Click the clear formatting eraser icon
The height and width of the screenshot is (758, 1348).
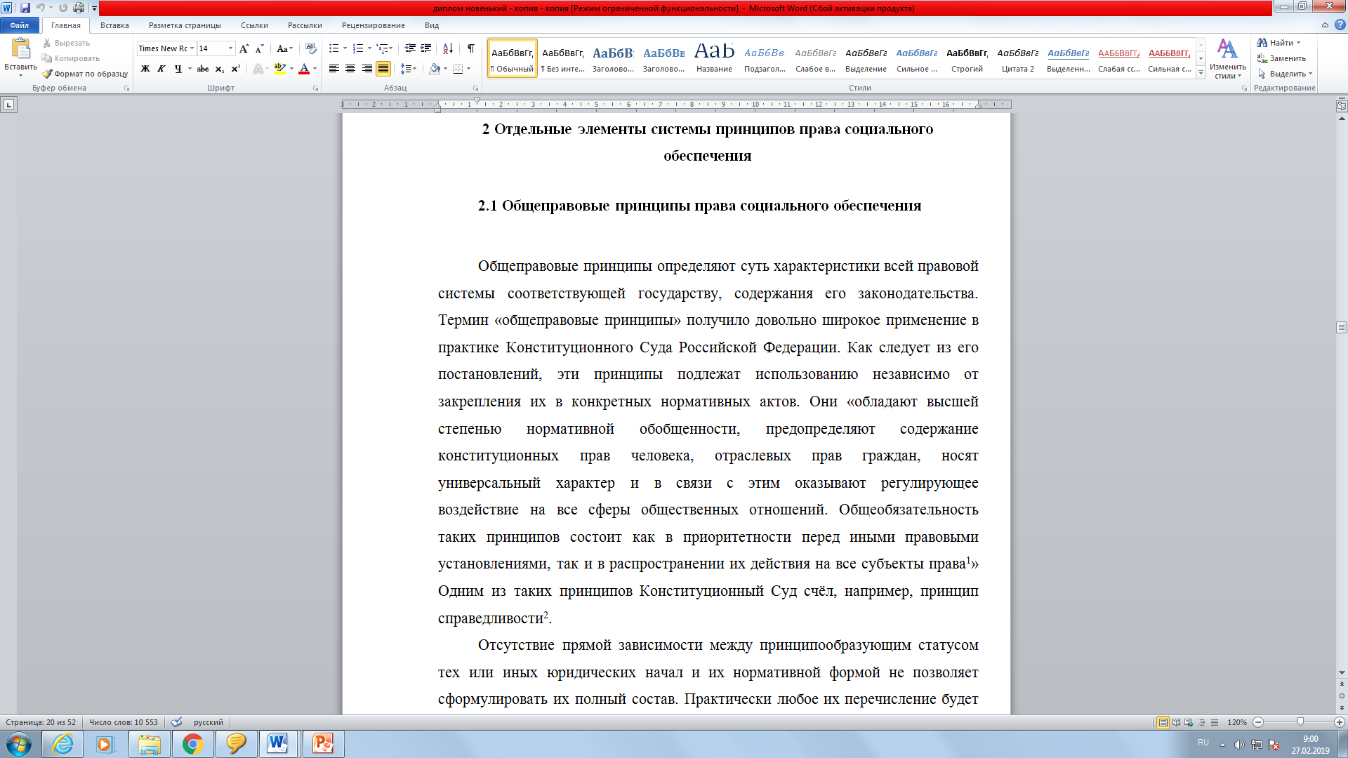coord(311,48)
